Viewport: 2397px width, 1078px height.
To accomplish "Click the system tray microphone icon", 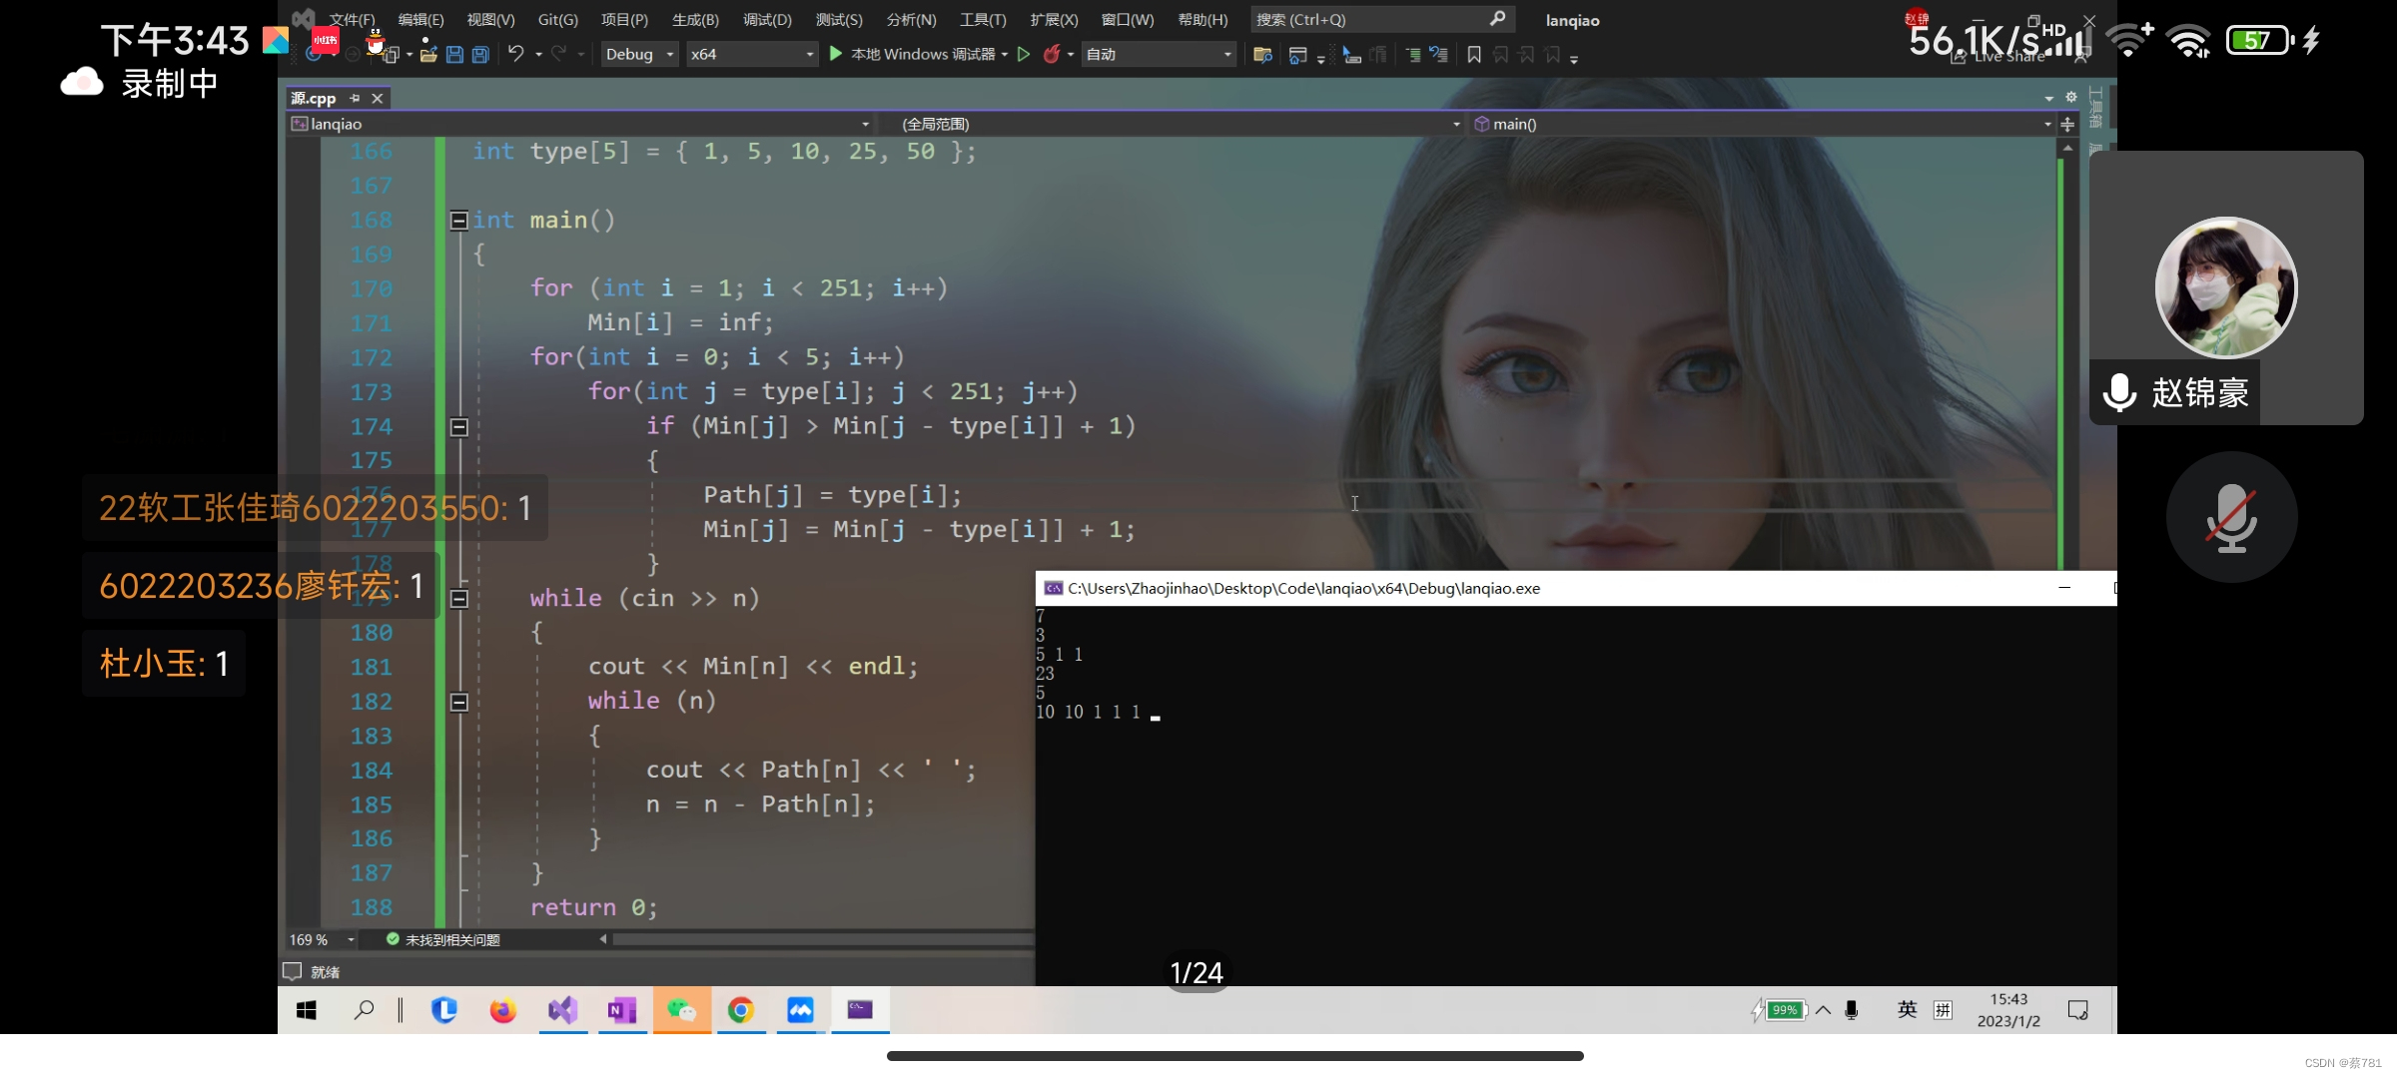I will pyautogui.click(x=1852, y=1010).
